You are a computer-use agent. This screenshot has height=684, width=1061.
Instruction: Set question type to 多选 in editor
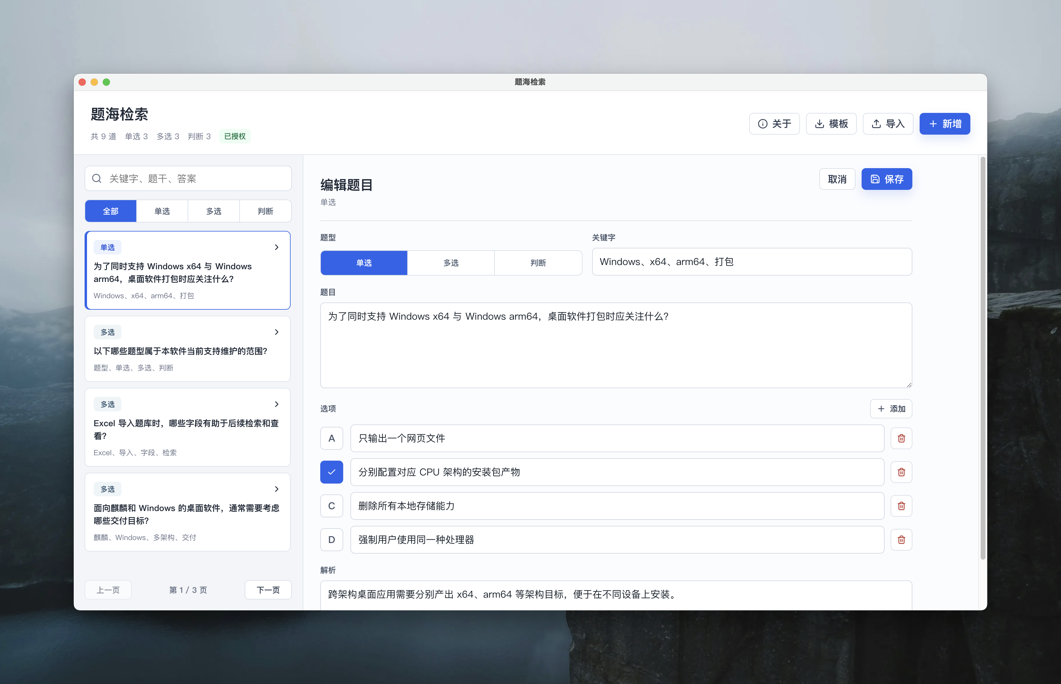coord(451,263)
